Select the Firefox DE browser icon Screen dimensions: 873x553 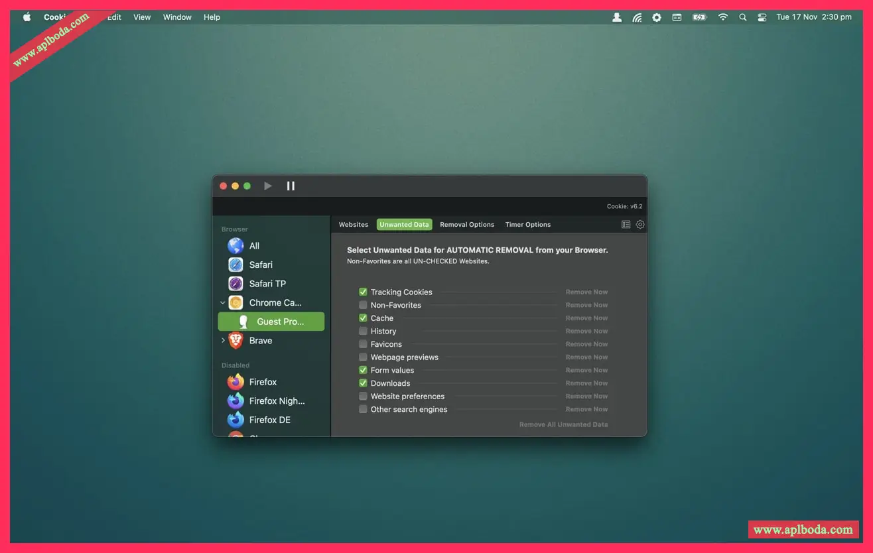[x=235, y=420]
